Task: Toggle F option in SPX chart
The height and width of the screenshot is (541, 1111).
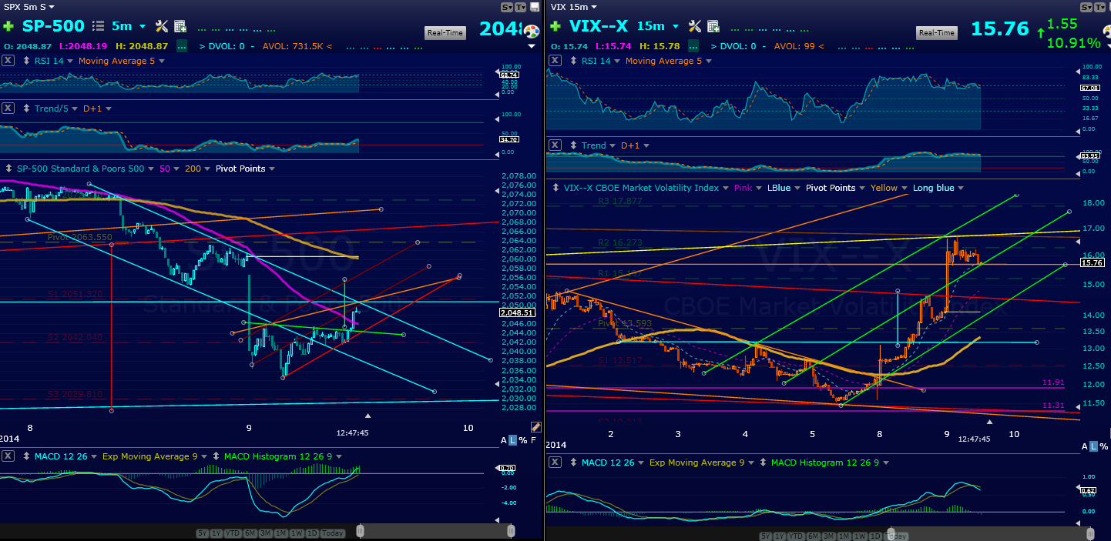Action: 532,439
